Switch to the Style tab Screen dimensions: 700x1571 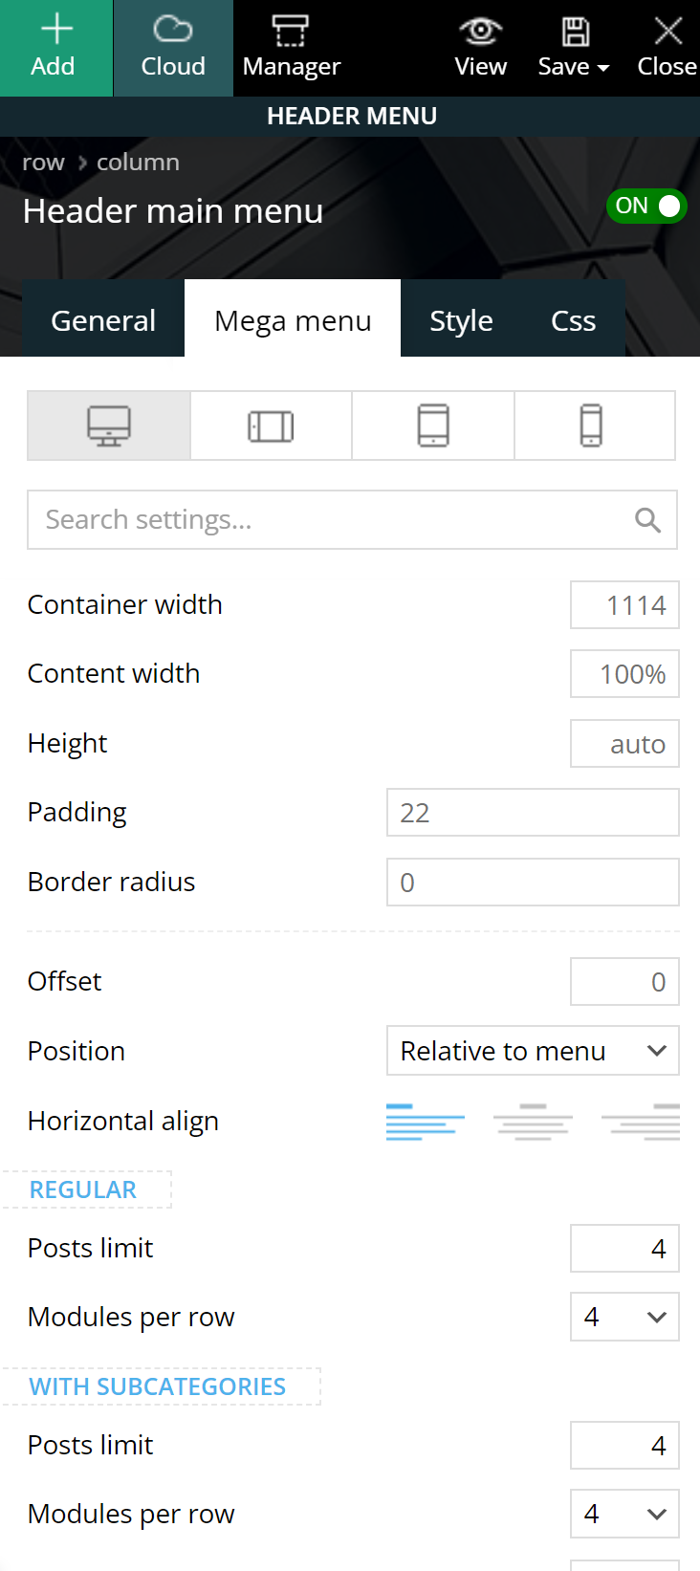click(461, 320)
